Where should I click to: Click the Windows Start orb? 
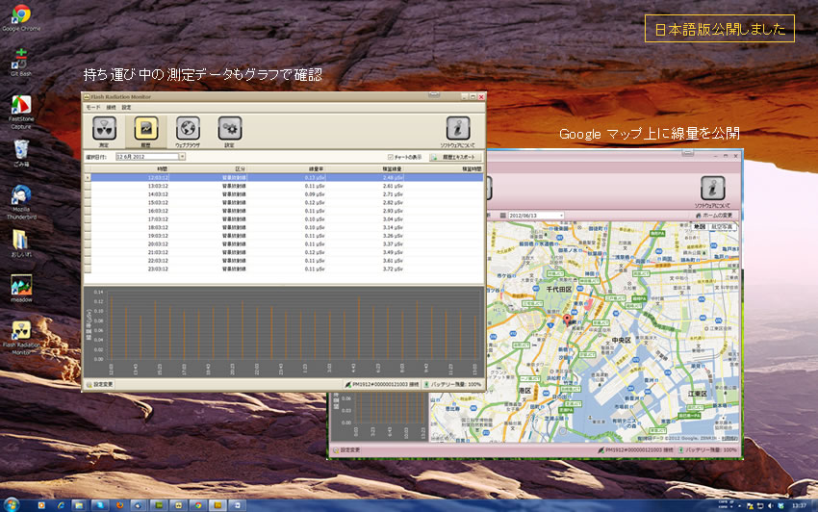(x=11, y=504)
